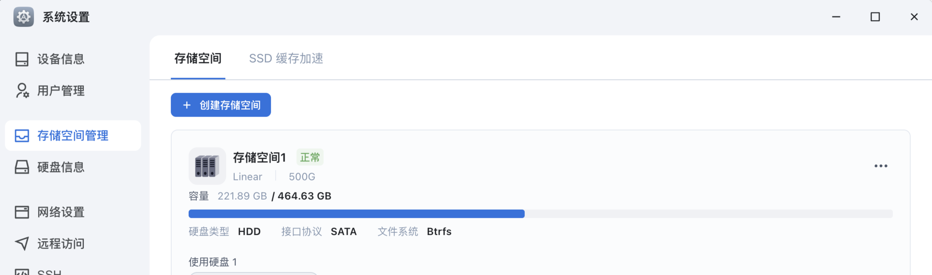Click the Disk Info drive icon

pyautogui.click(x=22, y=167)
